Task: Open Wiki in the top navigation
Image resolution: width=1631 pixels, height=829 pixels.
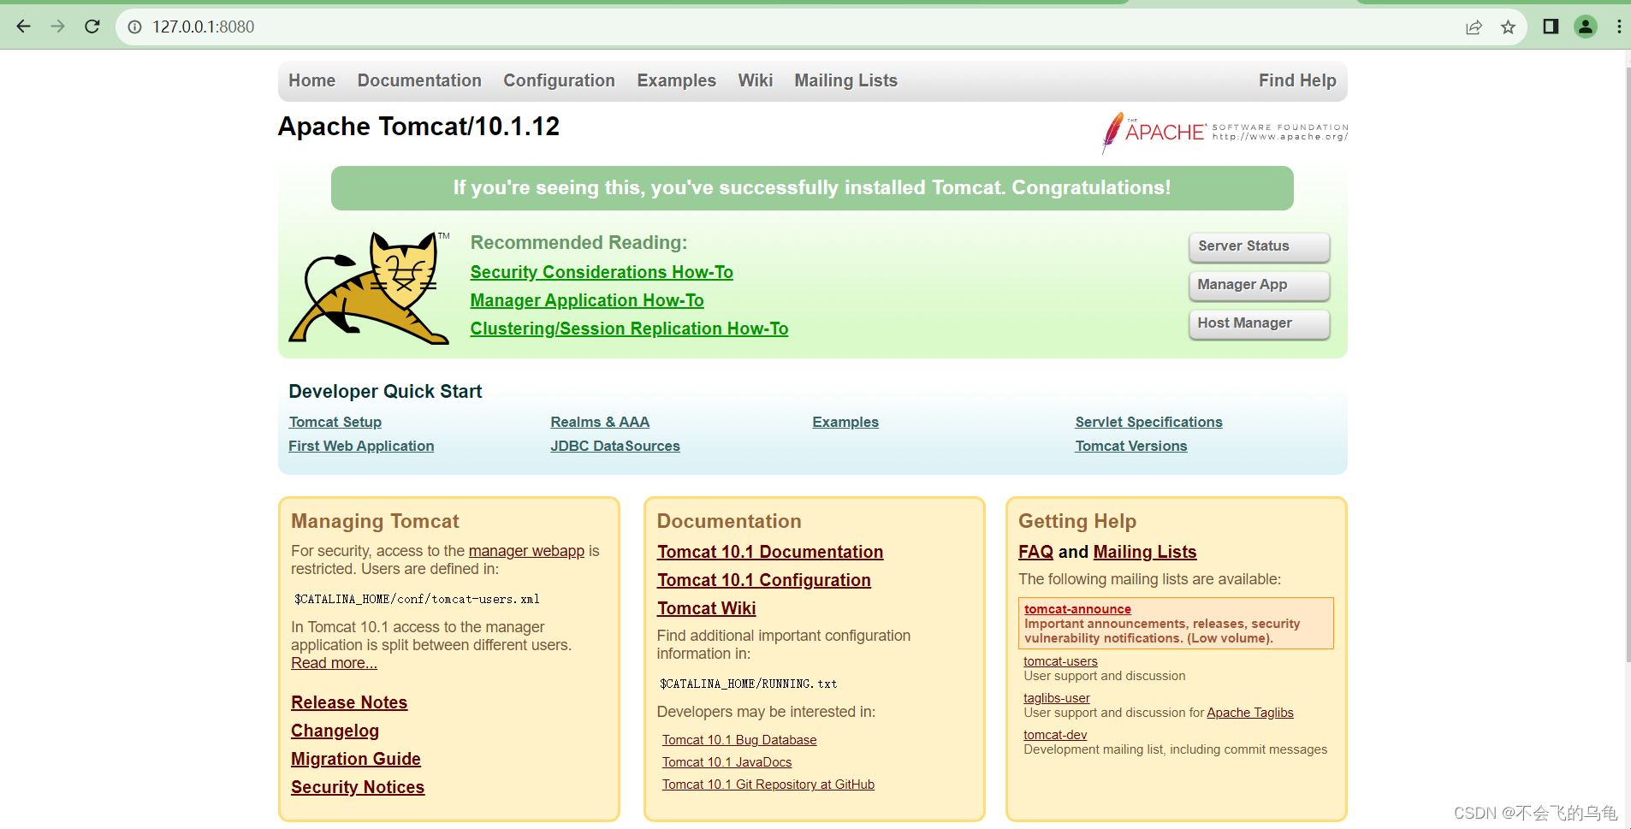Action: (x=755, y=80)
